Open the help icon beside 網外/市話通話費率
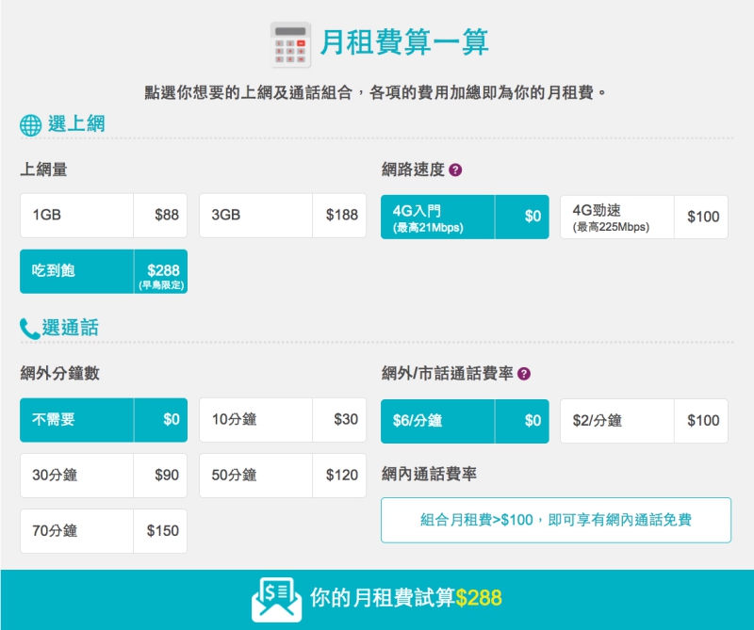 (x=524, y=374)
